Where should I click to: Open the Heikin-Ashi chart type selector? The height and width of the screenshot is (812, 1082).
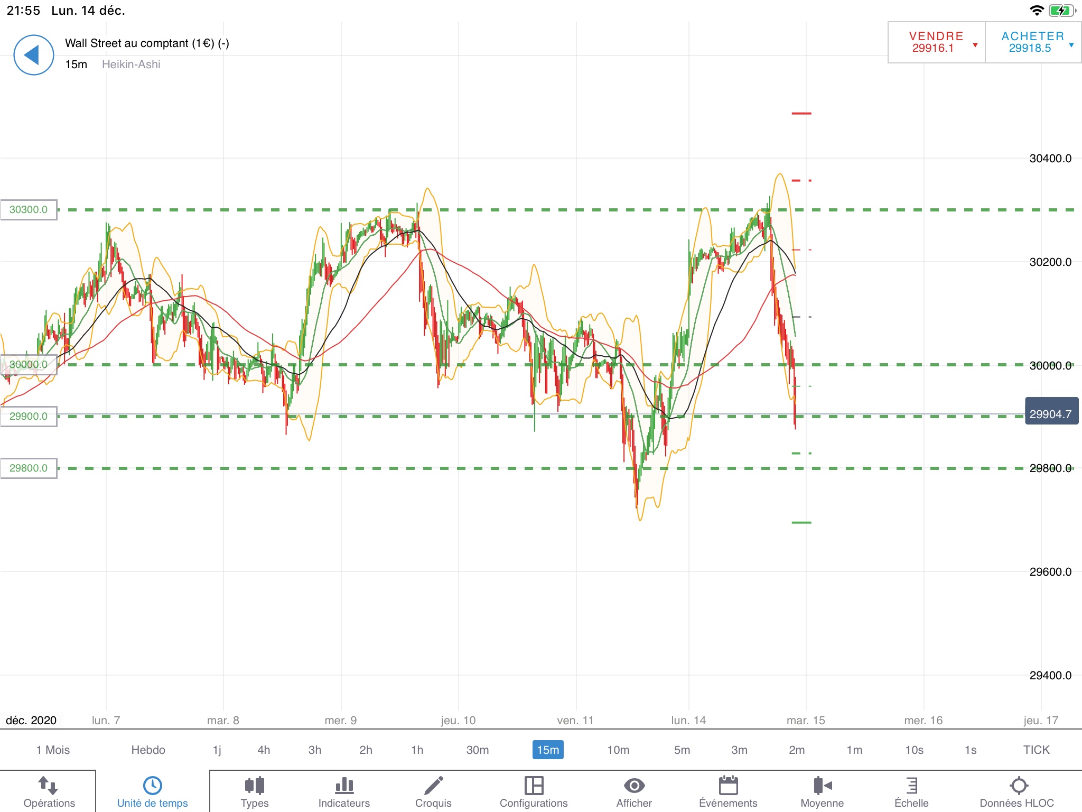coord(131,64)
